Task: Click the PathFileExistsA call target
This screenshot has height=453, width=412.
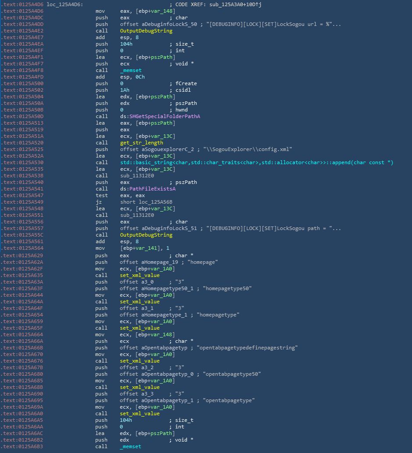Action: pos(152,189)
